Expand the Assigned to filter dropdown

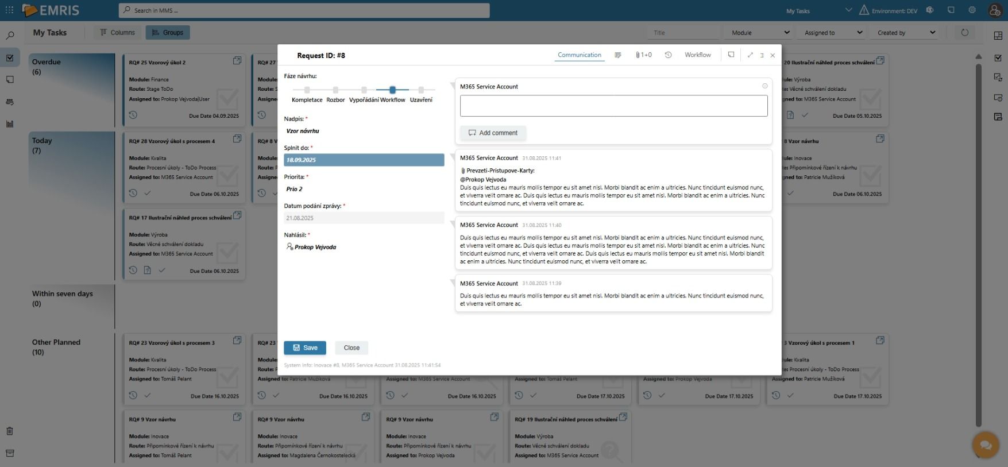(833, 33)
